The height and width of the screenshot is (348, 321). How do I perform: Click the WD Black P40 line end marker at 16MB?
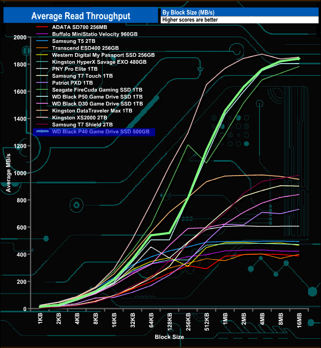tap(299, 59)
